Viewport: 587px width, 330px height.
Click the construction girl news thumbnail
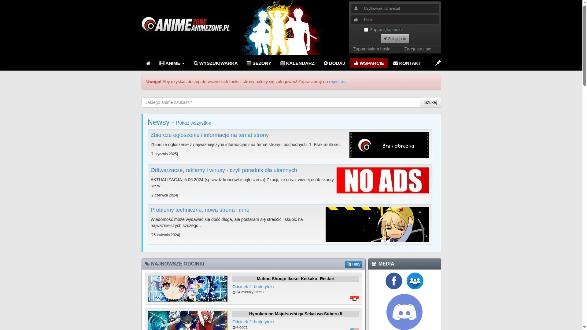377,225
